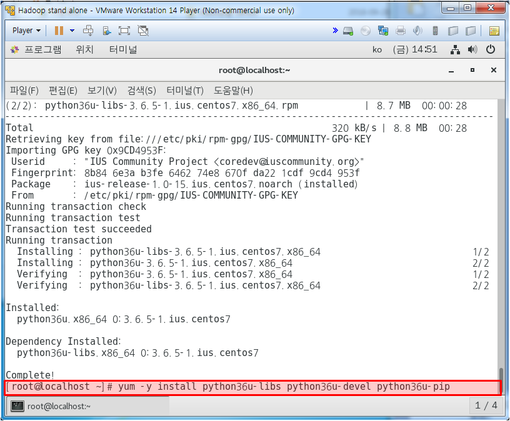Select root@localhost:~ taskbar window button
Screen dimensions: 510x421
click(x=88, y=406)
